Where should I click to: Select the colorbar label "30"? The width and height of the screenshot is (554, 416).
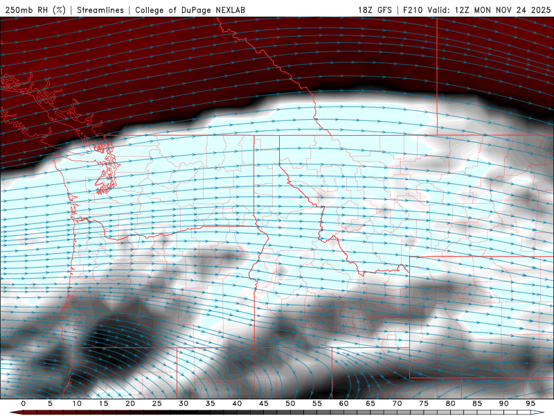click(184, 404)
